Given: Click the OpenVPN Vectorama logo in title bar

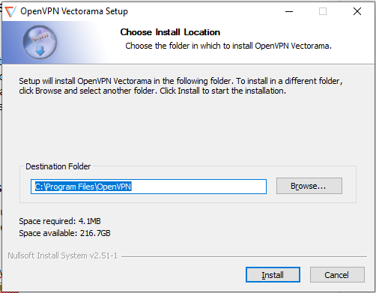Looking at the screenshot, I should pos(10,11).
